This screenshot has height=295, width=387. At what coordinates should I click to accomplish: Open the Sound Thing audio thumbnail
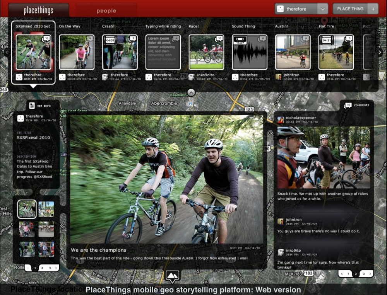(250, 52)
